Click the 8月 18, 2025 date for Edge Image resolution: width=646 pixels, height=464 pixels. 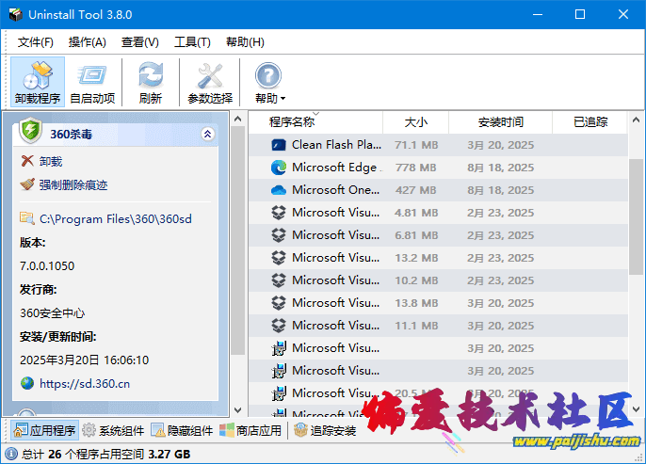pos(501,168)
